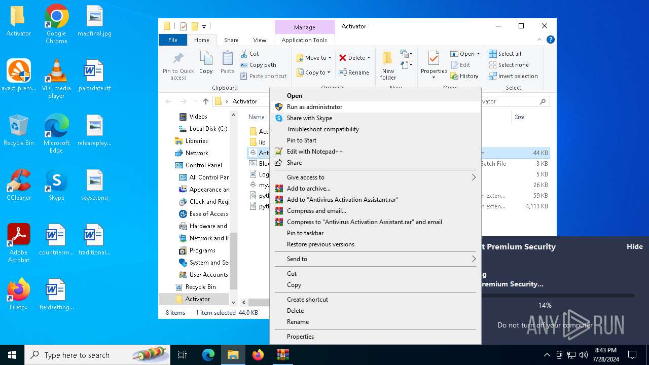Click Select all in ribbon
649x365 pixels.
click(505, 54)
